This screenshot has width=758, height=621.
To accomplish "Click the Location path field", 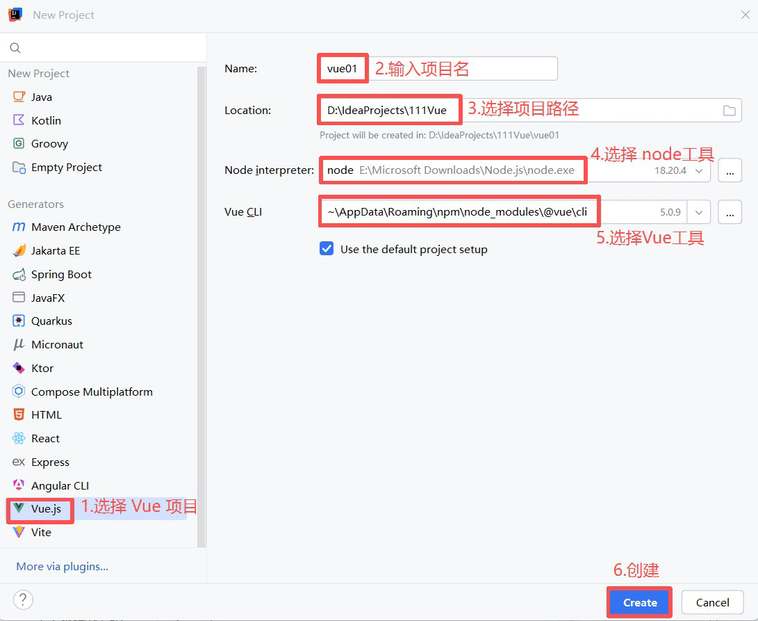I will [x=530, y=111].
